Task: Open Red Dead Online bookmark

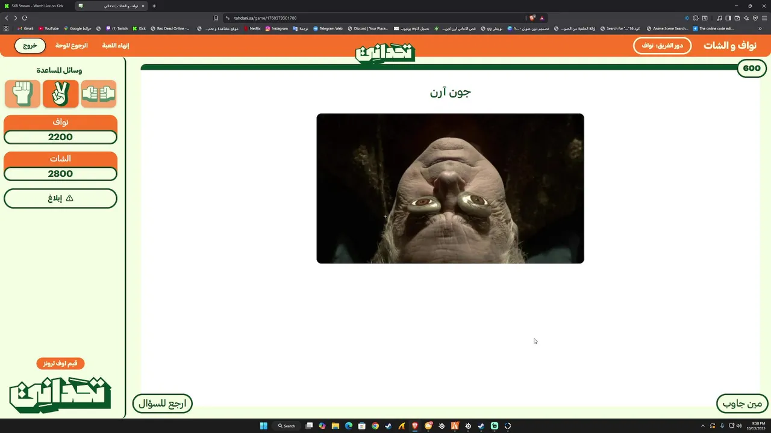Action: 170,28
